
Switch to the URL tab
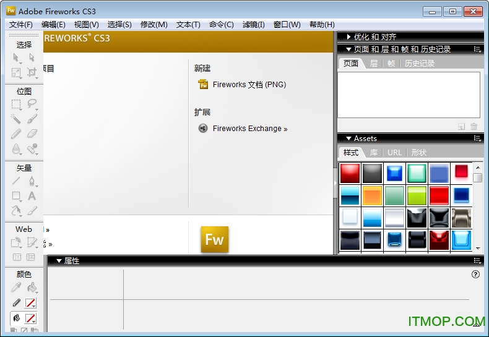click(x=394, y=153)
